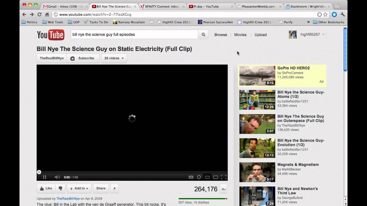Open the Ramsey Musallam bookmark
Viewport: 367px width, 206px height.
pyautogui.click(x=129, y=22)
